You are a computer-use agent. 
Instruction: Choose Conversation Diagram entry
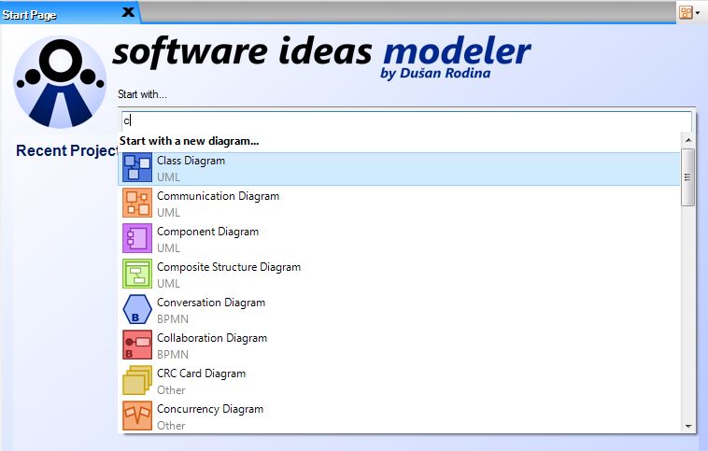point(399,310)
